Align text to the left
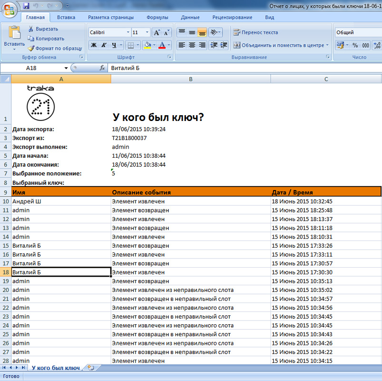Screen dimensions: 382x381 pyautogui.click(x=182, y=45)
